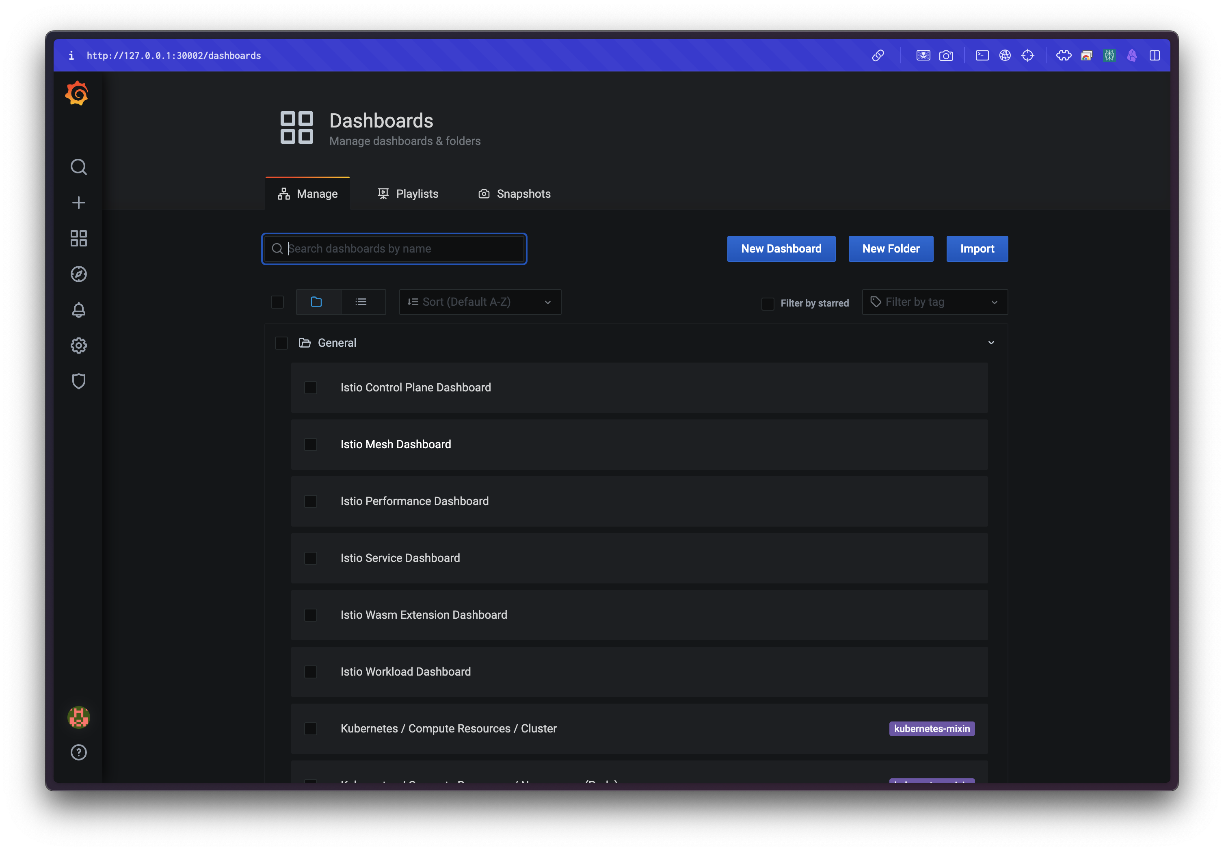
Task: Click the site info icon beside the URL
Action: click(x=71, y=55)
